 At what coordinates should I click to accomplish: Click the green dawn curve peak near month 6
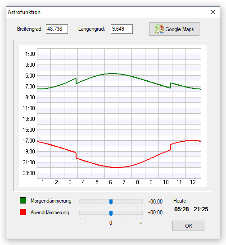tap(113, 74)
